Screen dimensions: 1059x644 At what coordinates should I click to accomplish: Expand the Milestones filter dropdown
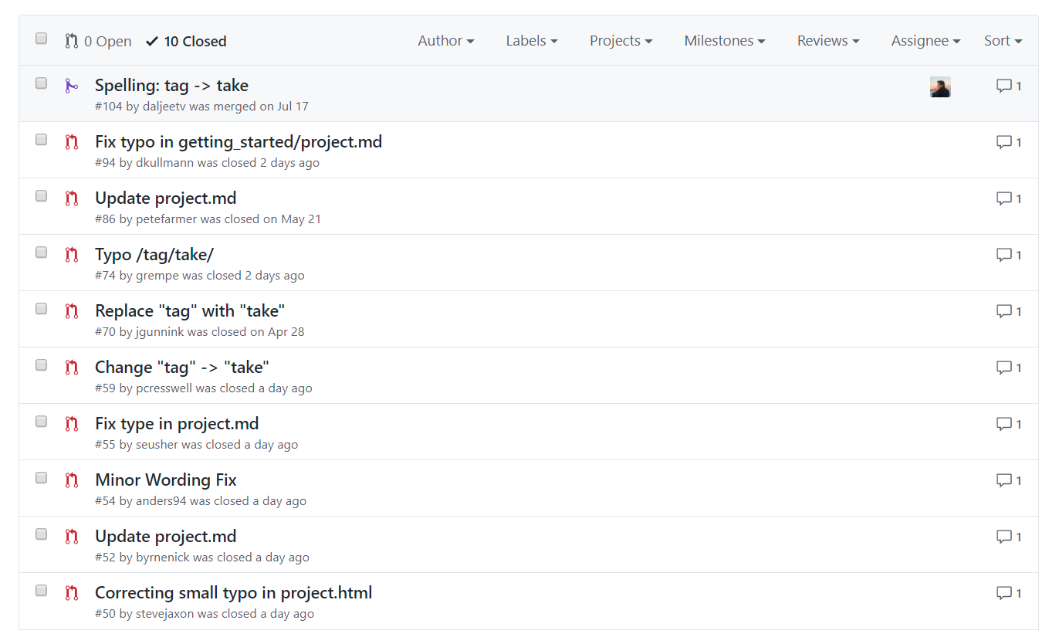coord(724,41)
